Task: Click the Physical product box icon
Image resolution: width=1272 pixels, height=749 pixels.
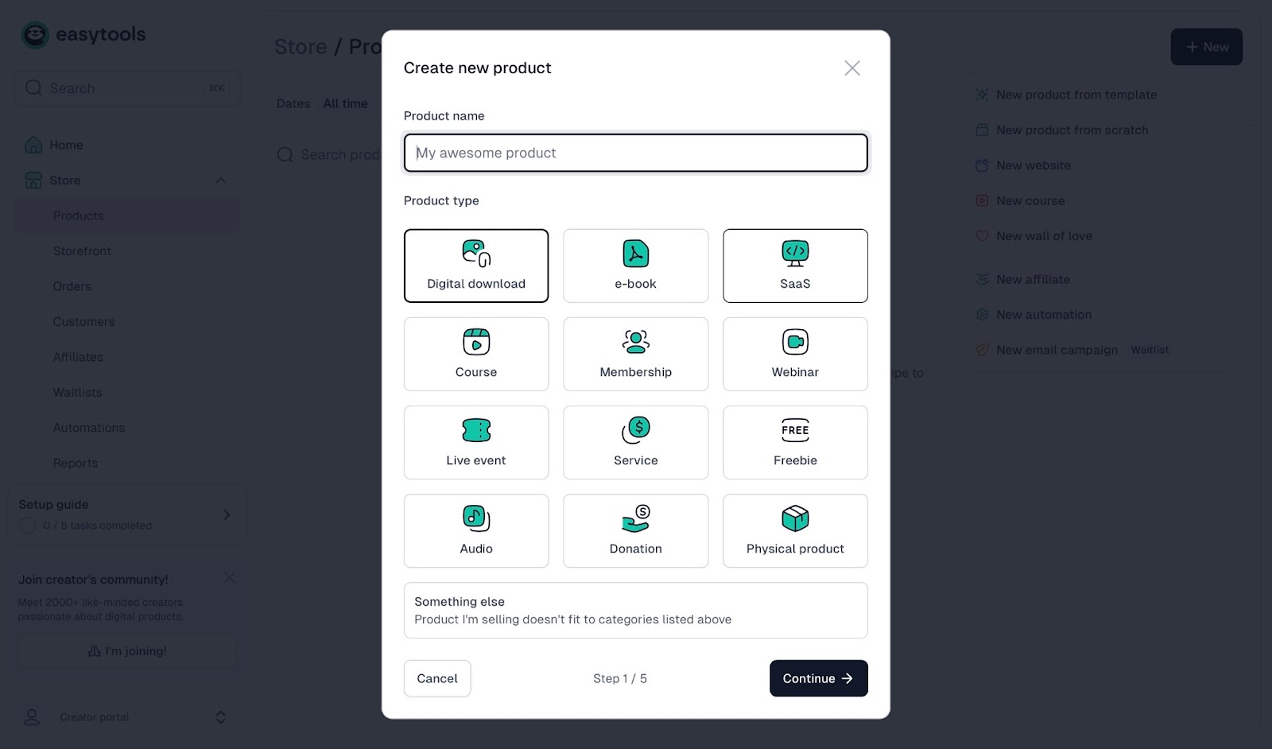Action: pyautogui.click(x=795, y=518)
